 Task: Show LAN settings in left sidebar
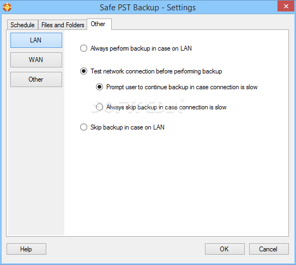[x=36, y=40]
